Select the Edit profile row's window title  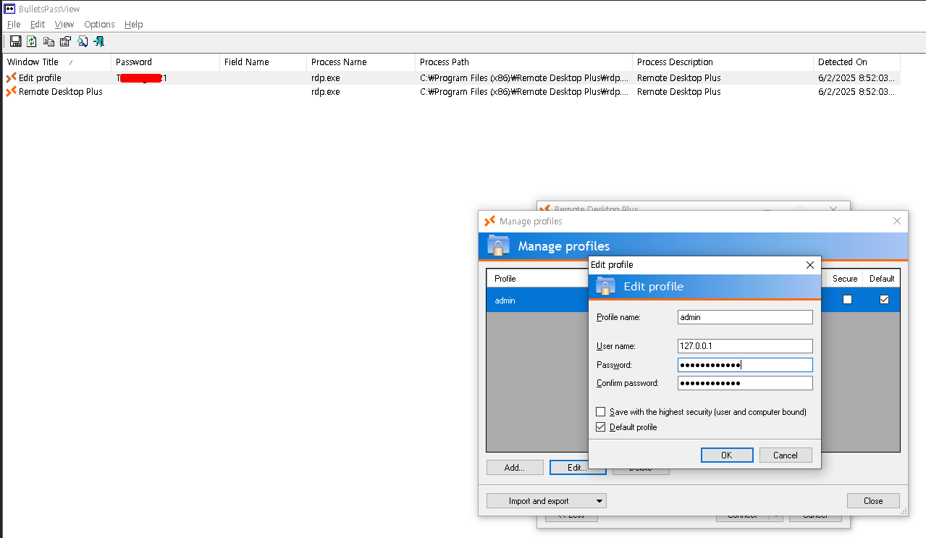(x=40, y=77)
